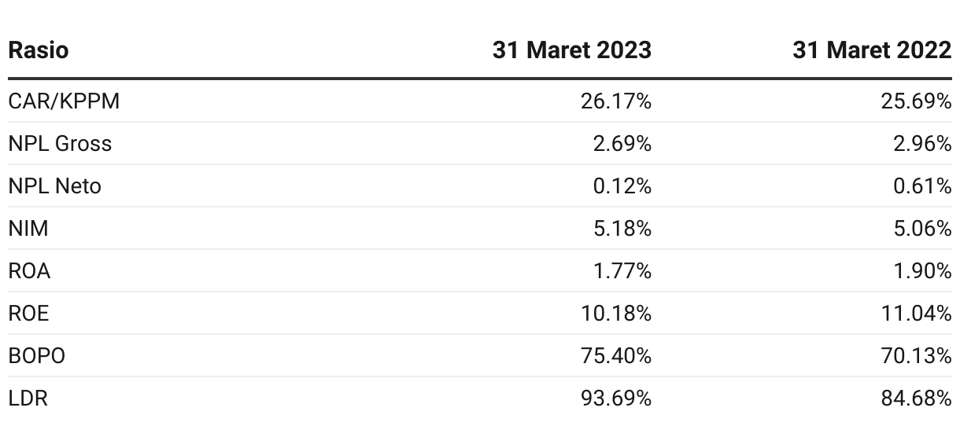Viewport: 960px width, 426px height.
Task: Click the 26.17% CAR value for 2023
Action: tap(617, 101)
